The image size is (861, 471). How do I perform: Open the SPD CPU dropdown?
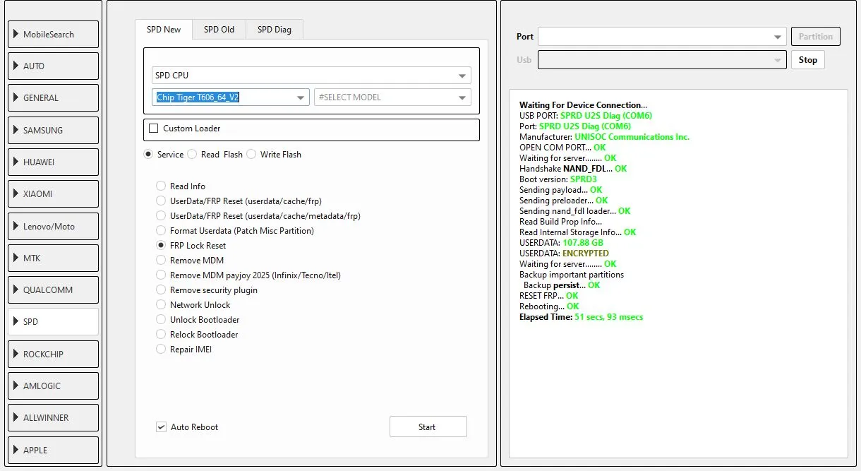pos(311,76)
